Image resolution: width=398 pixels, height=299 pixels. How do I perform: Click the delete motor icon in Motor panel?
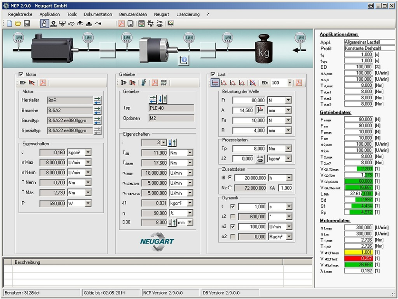[x=31, y=83]
